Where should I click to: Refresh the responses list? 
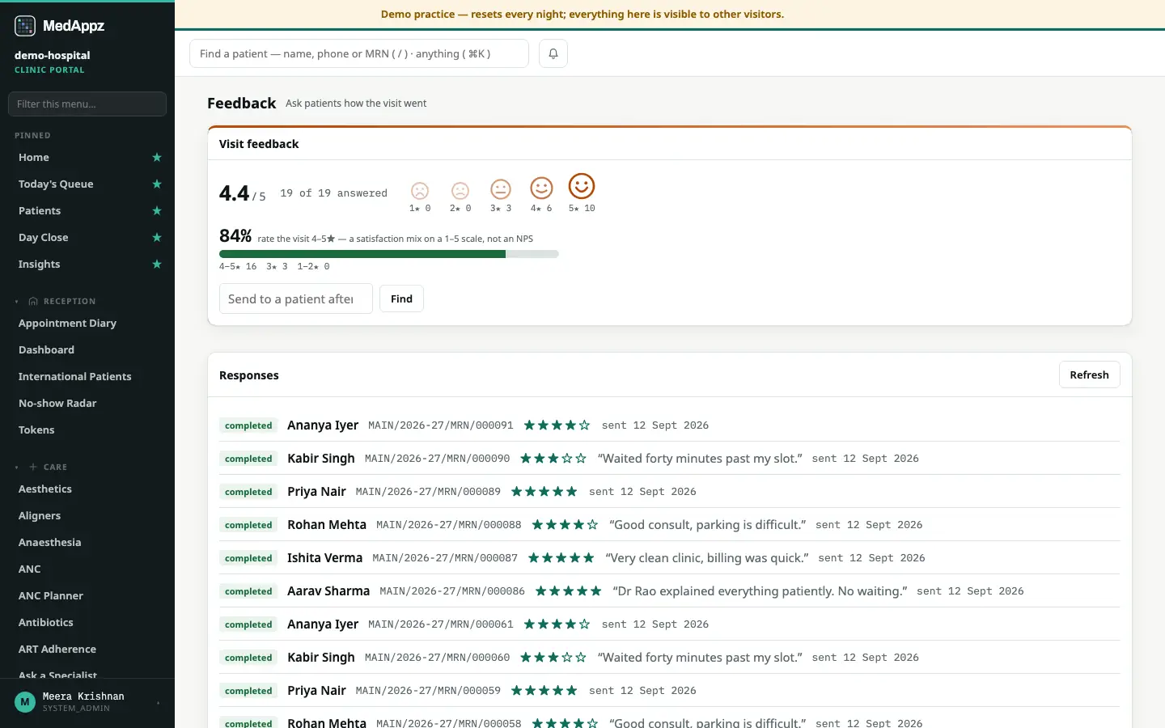tap(1089, 375)
